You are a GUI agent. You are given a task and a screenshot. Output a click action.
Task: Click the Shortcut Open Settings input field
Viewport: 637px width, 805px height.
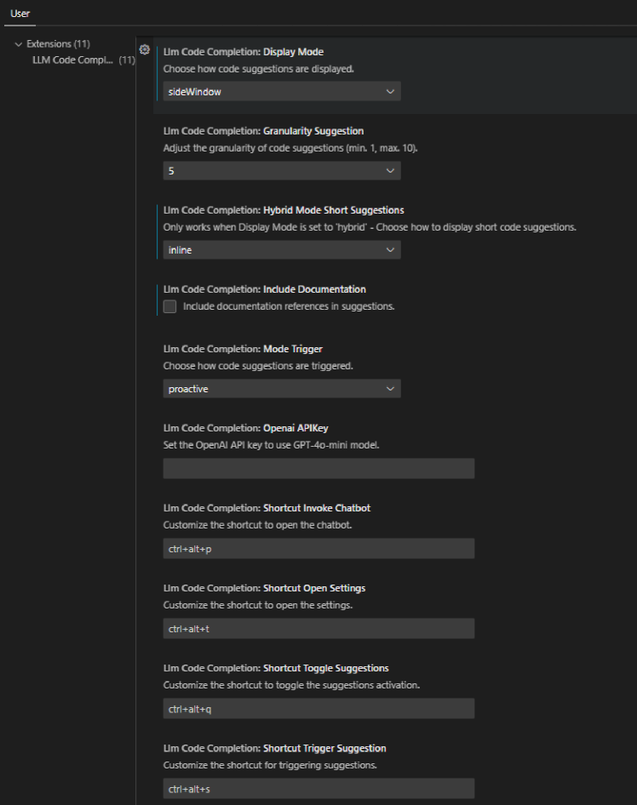[318, 629]
